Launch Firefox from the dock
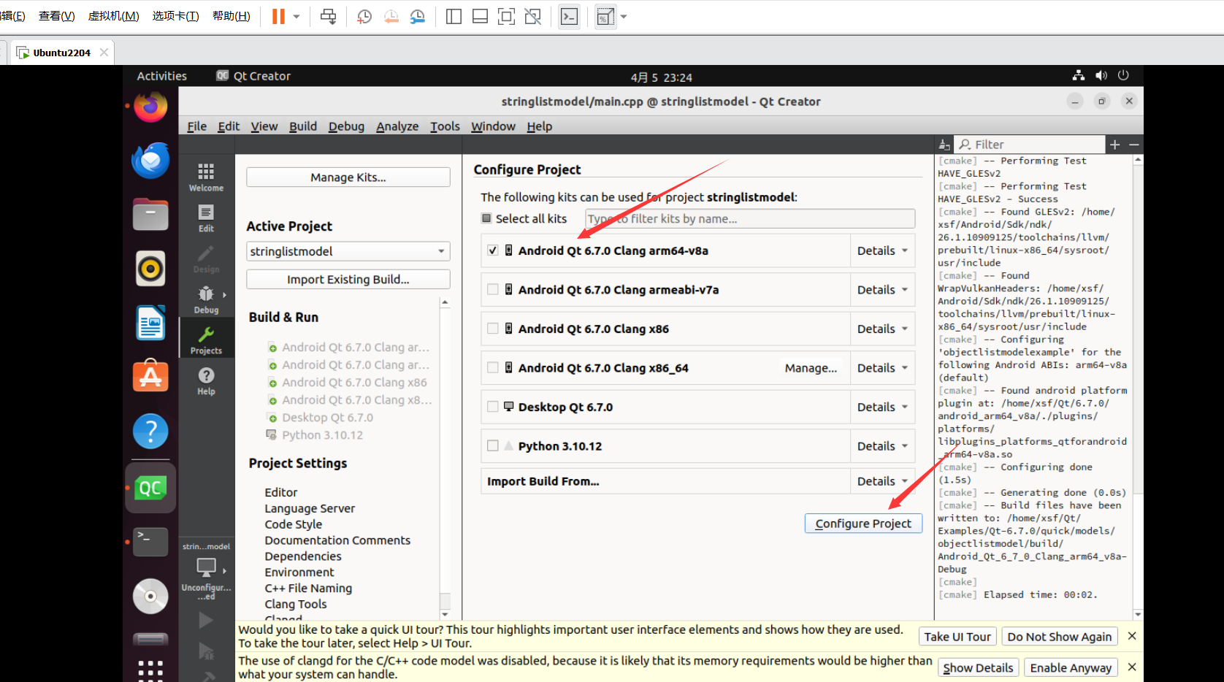The width and height of the screenshot is (1224, 682). pos(150,107)
